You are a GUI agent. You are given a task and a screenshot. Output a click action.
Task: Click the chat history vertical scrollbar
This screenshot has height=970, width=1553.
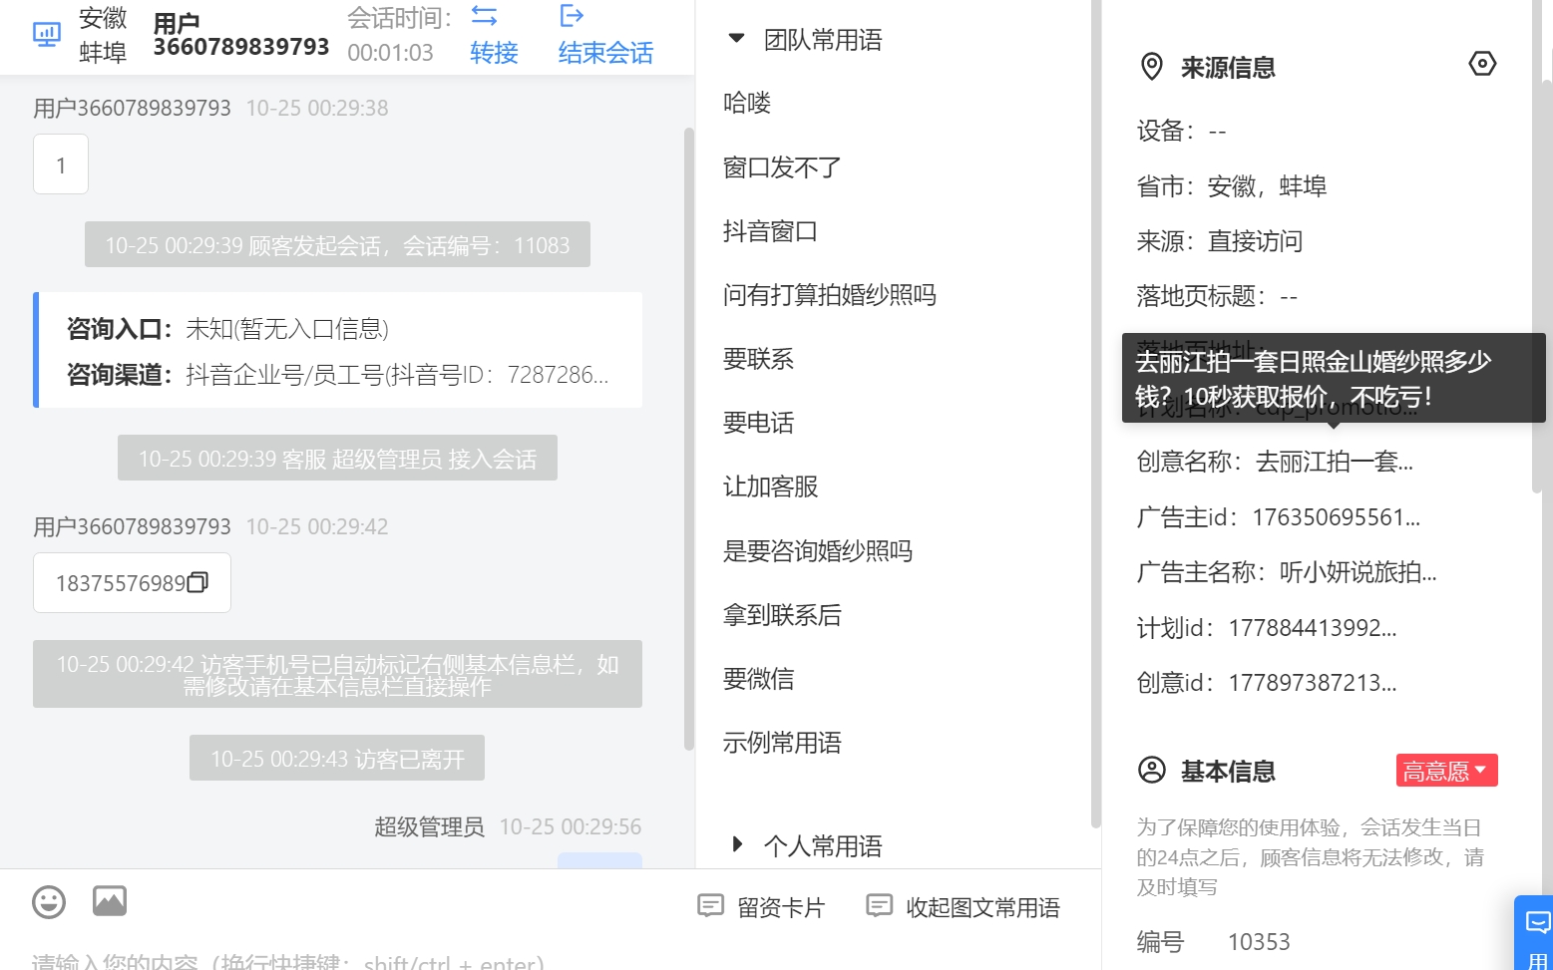688,439
